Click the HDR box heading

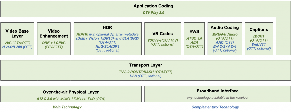[107, 27]
